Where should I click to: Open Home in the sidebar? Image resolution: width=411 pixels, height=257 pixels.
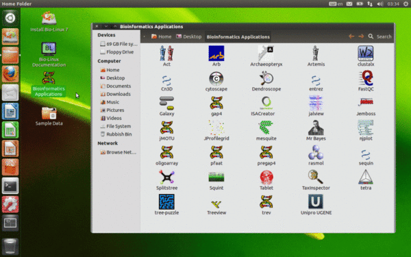click(x=110, y=70)
